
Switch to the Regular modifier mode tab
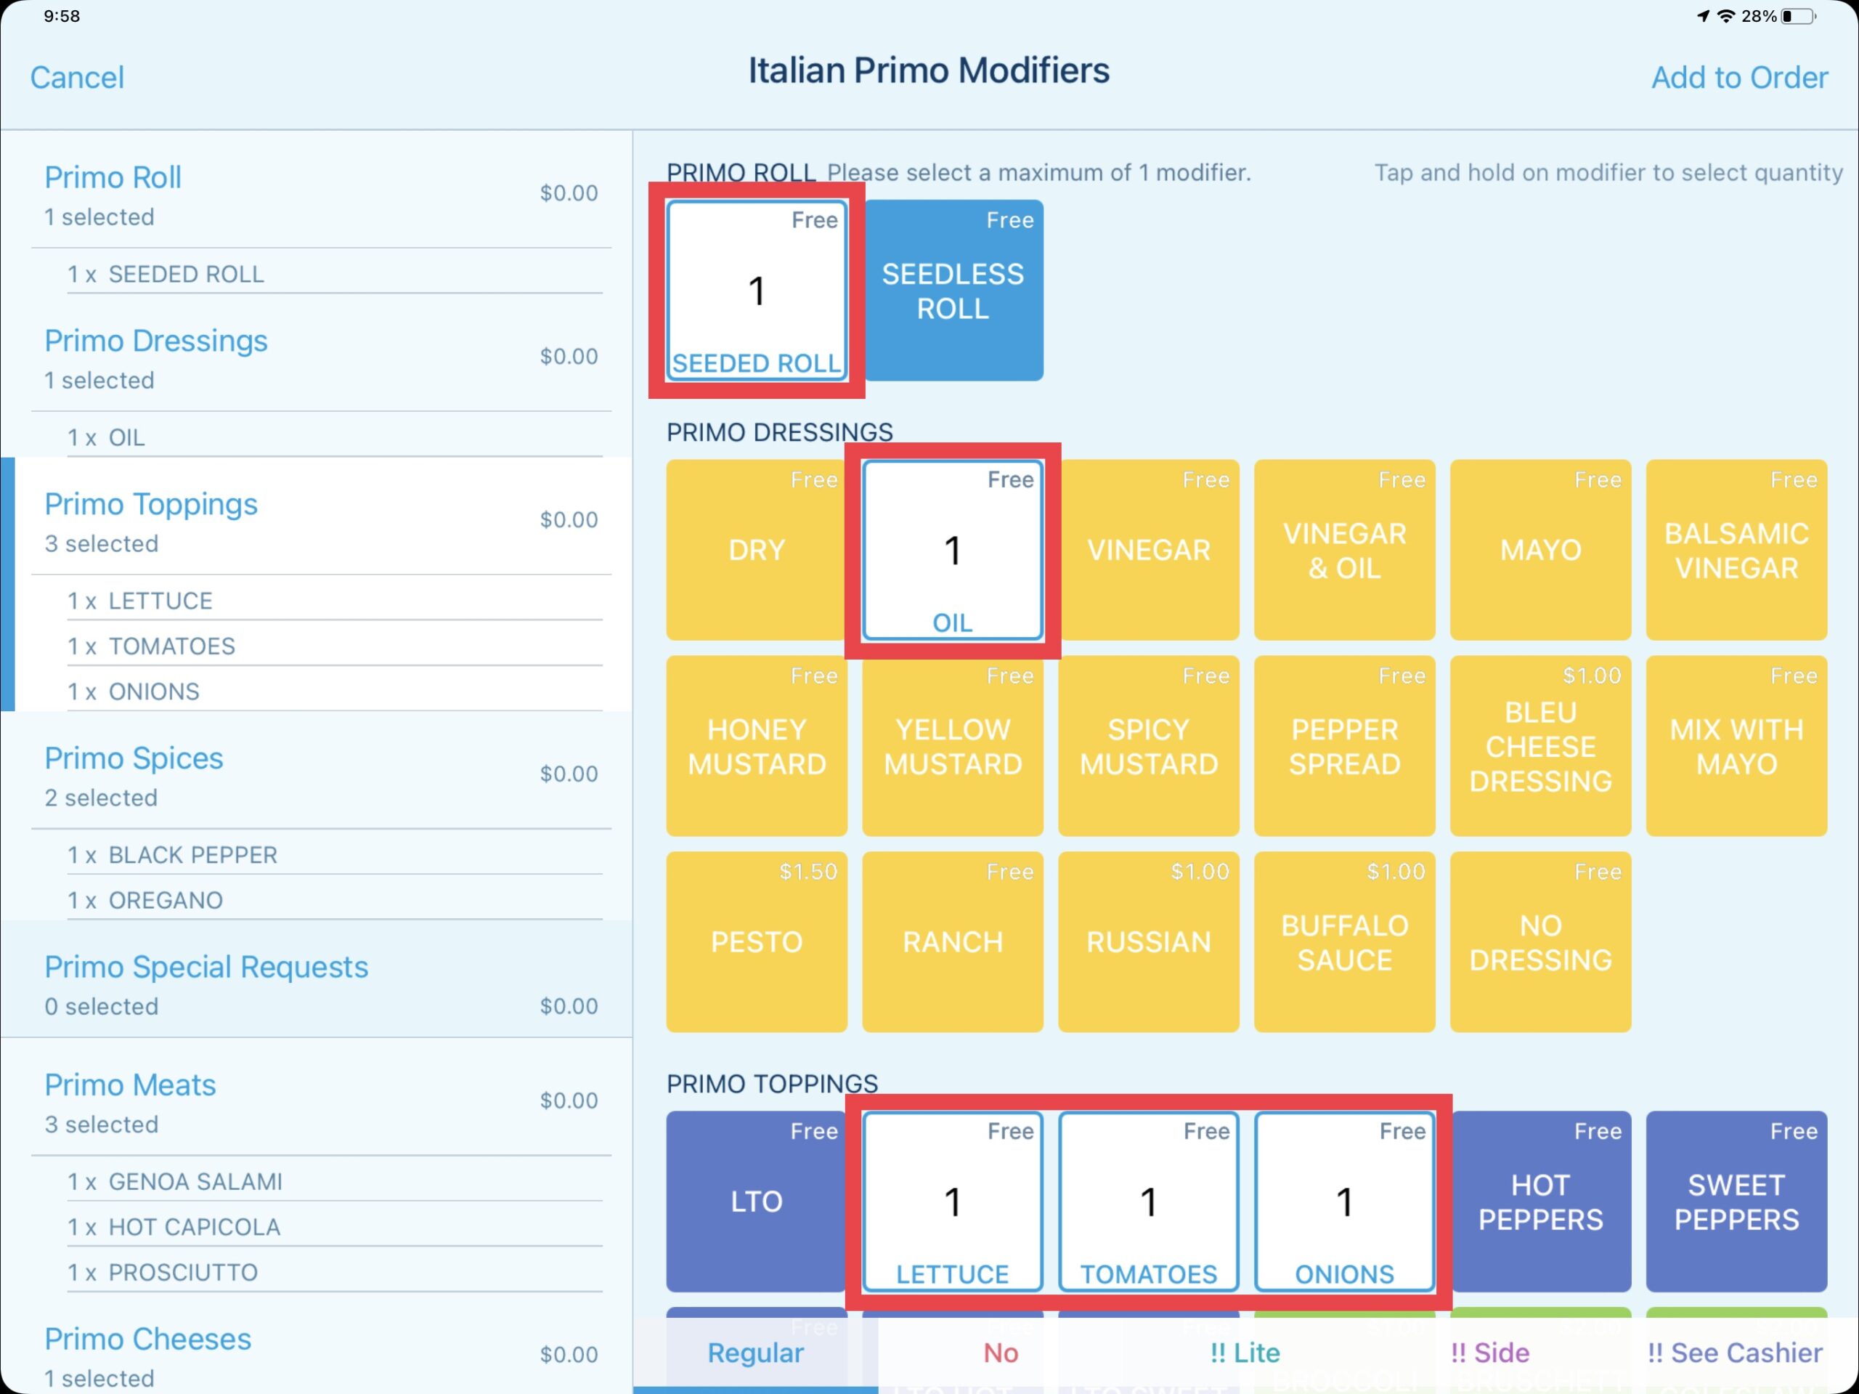[755, 1353]
